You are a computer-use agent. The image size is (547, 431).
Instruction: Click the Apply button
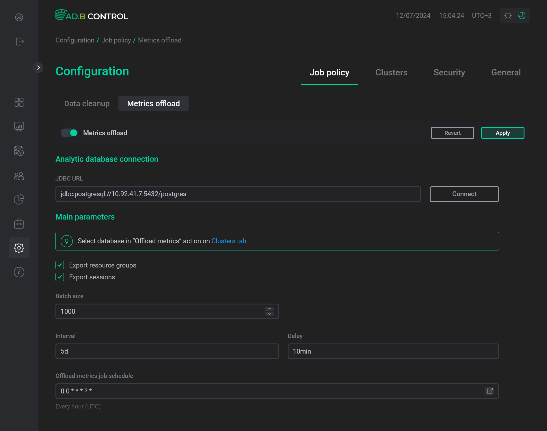pyautogui.click(x=503, y=133)
